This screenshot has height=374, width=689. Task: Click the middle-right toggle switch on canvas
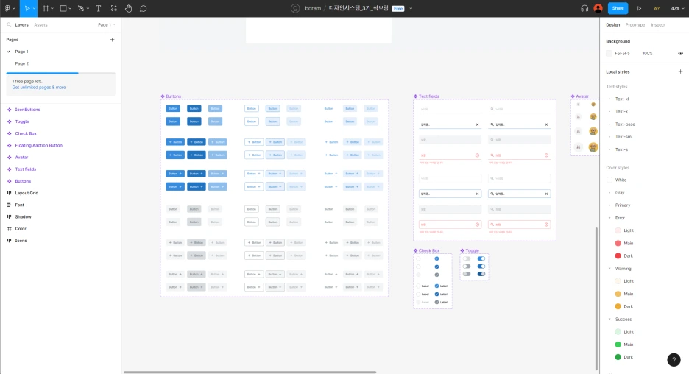pos(481,267)
